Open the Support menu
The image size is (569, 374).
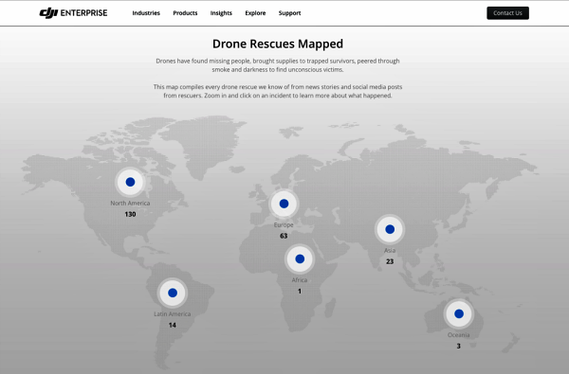289,13
